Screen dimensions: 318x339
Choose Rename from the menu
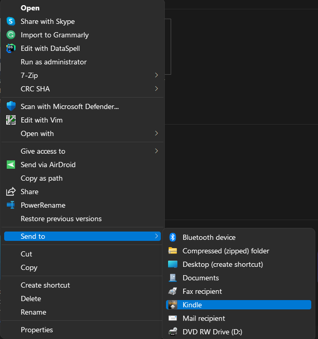click(82, 312)
